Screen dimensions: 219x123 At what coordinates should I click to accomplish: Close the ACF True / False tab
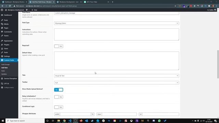coord(108,2)
